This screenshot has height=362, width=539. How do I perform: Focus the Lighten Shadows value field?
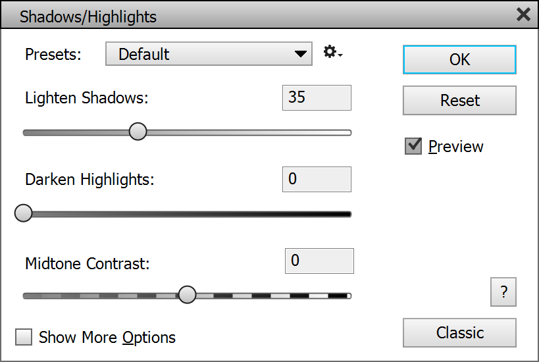point(317,97)
